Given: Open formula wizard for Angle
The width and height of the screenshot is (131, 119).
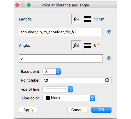Looking at the screenshot, I should 76,45.
